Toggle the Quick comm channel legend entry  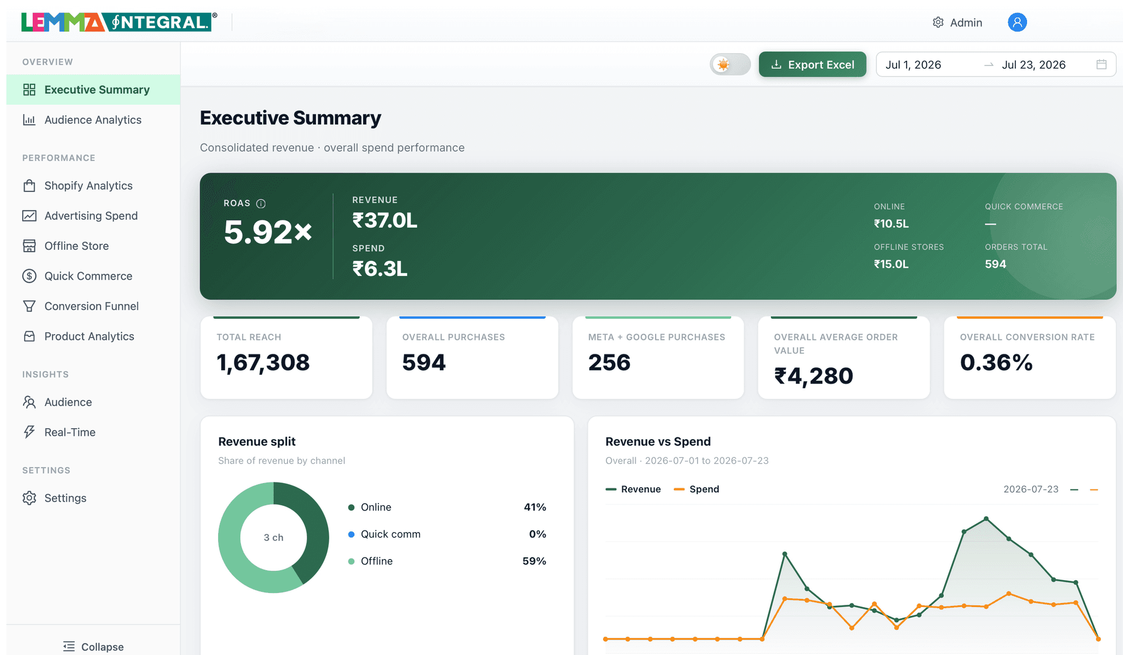pyautogui.click(x=447, y=534)
